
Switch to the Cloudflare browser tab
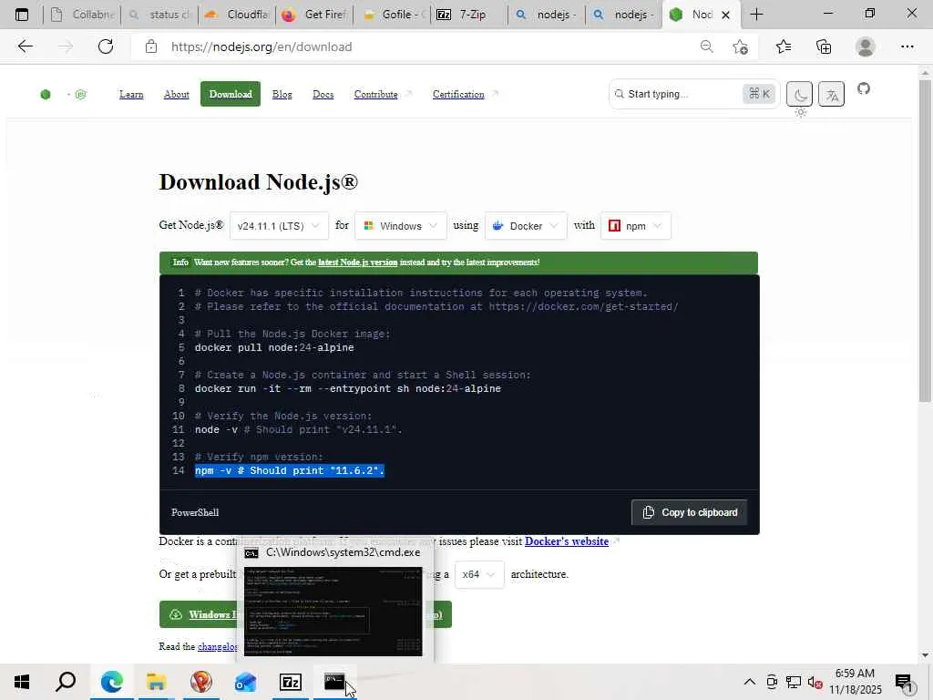pos(237,15)
